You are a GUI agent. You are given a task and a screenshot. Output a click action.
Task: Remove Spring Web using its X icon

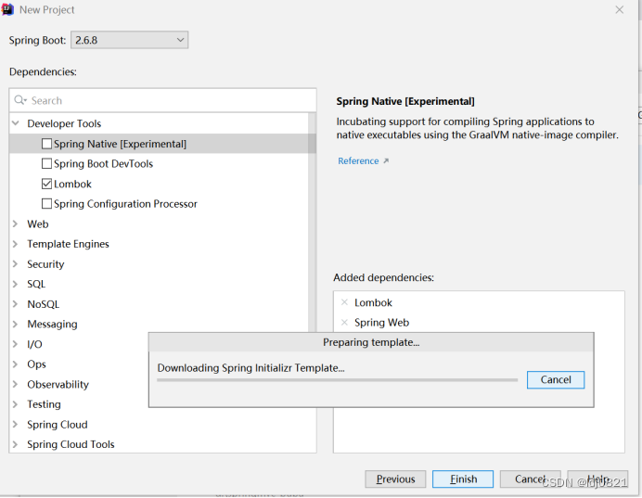point(344,323)
